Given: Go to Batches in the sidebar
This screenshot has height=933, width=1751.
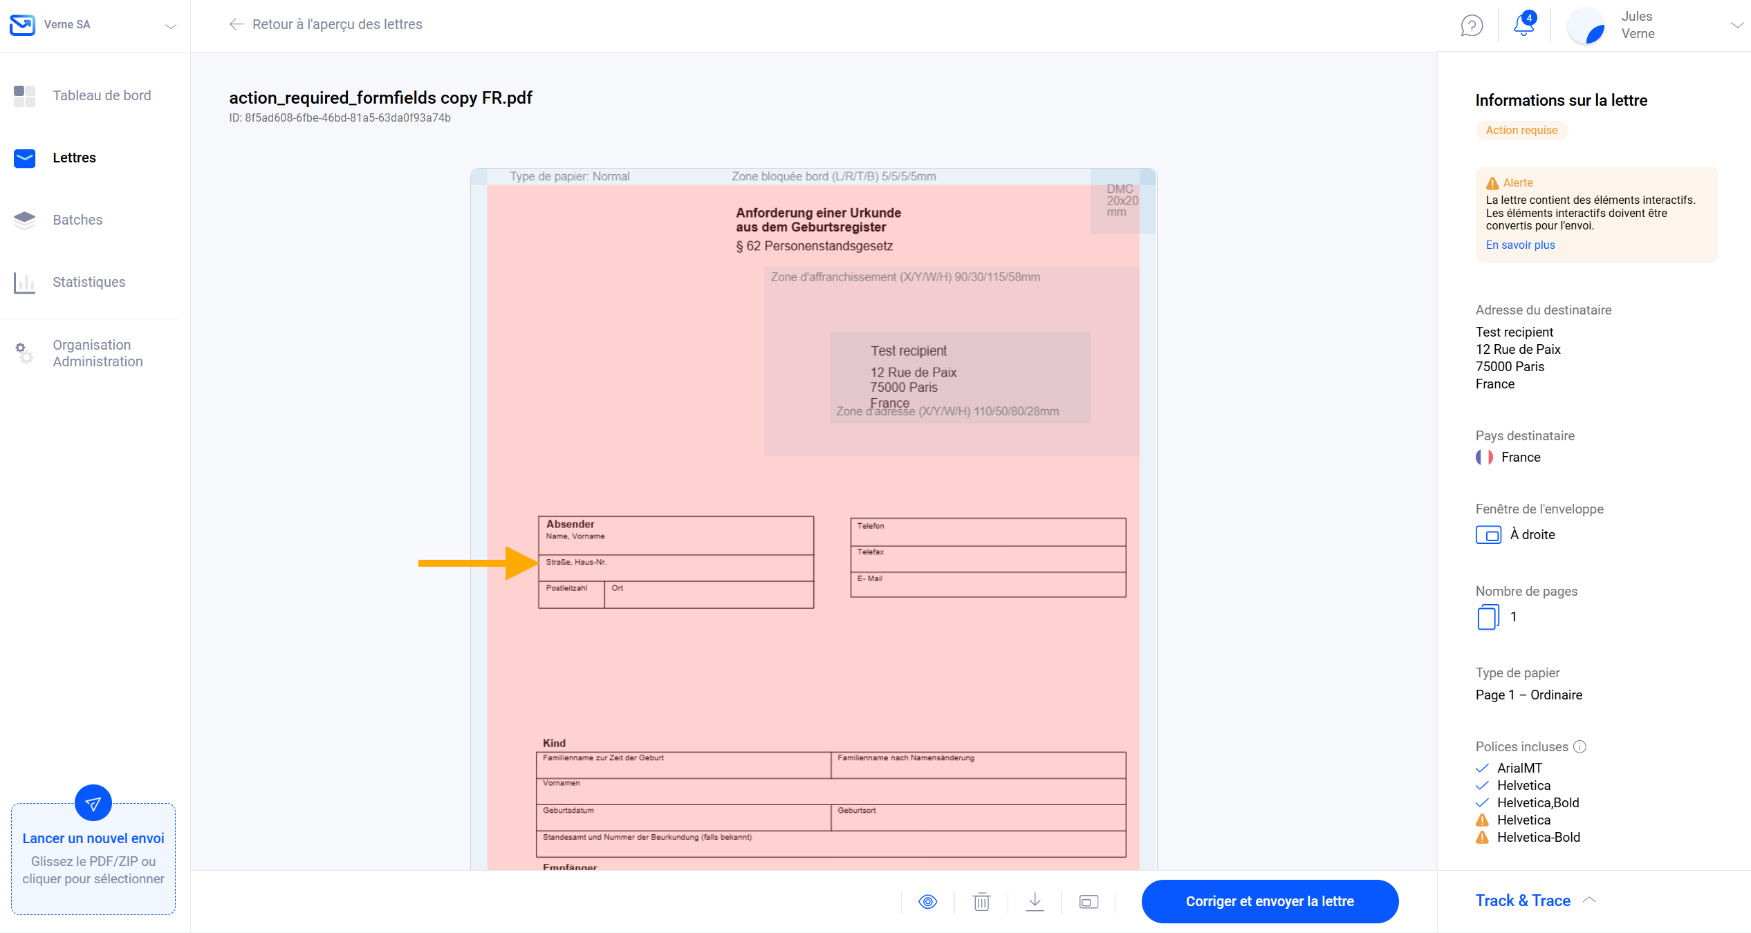Looking at the screenshot, I should click(x=77, y=220).
